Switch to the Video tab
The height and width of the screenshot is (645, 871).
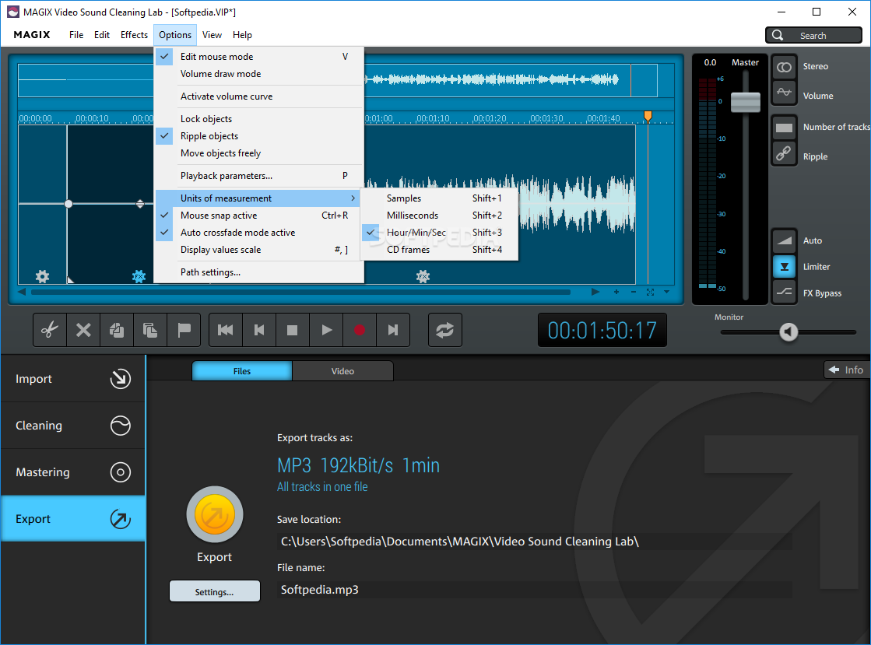click(x=342, y=371)
